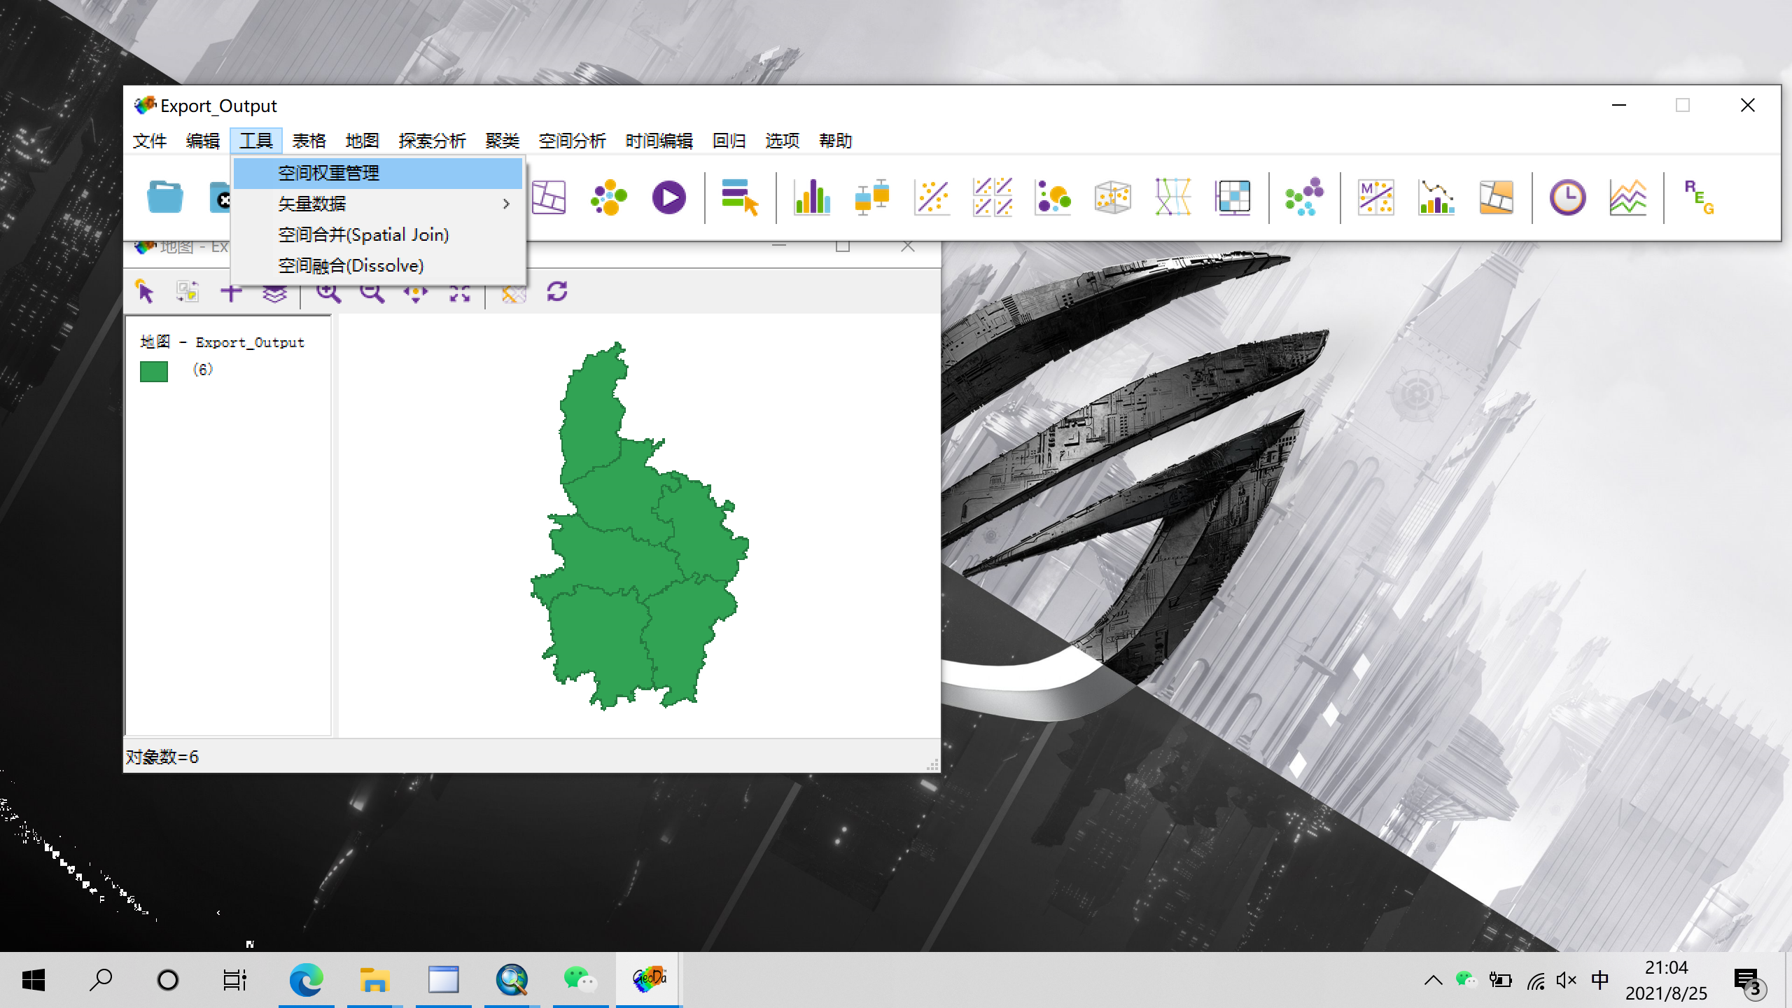Click the status bar text 对象数=6

click(162, 757)
